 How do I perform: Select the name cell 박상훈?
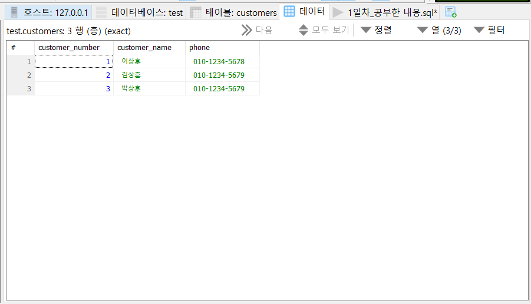[x=149, y=88]
